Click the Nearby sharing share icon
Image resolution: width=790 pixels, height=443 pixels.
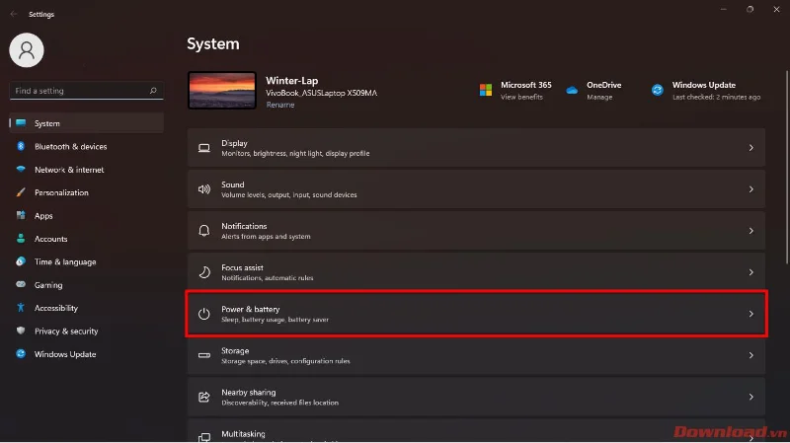204,397
